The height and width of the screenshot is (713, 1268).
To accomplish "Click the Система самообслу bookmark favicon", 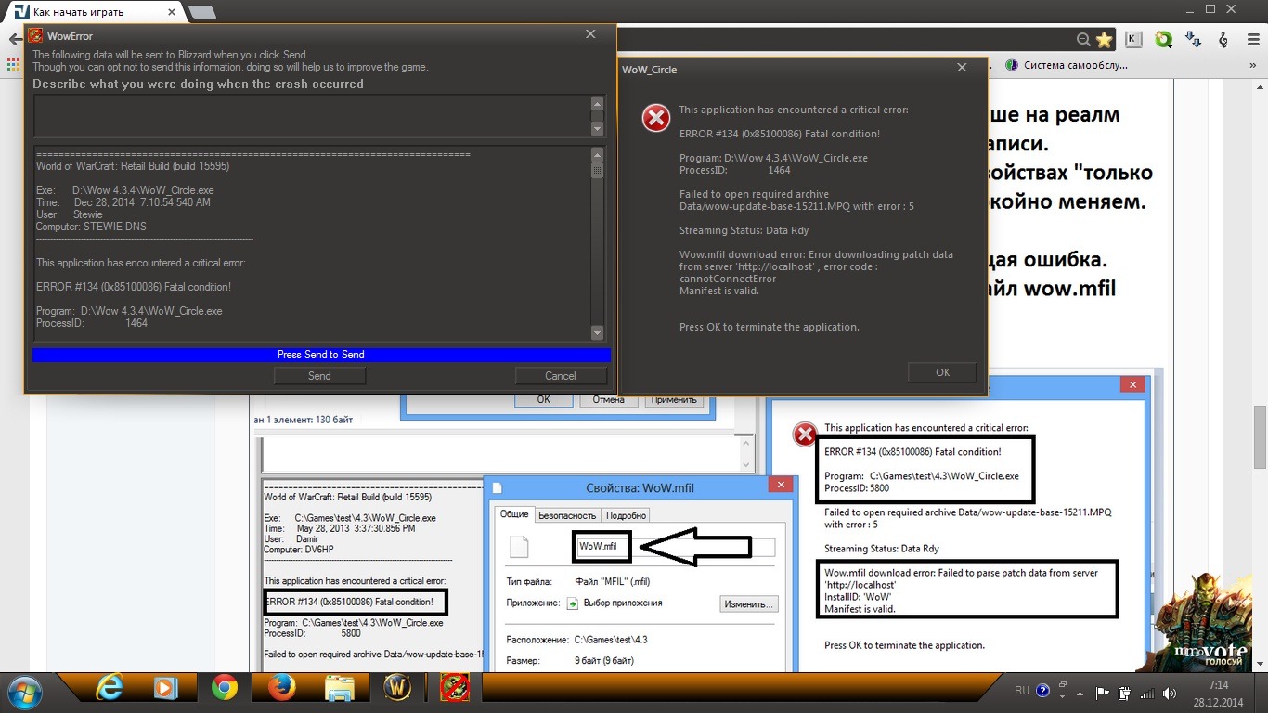I will tap(1013, 65).
